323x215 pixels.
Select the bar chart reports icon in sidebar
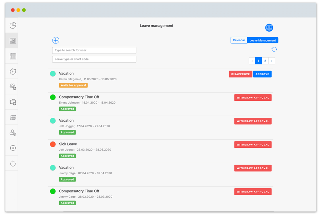[x=12, y=40]
